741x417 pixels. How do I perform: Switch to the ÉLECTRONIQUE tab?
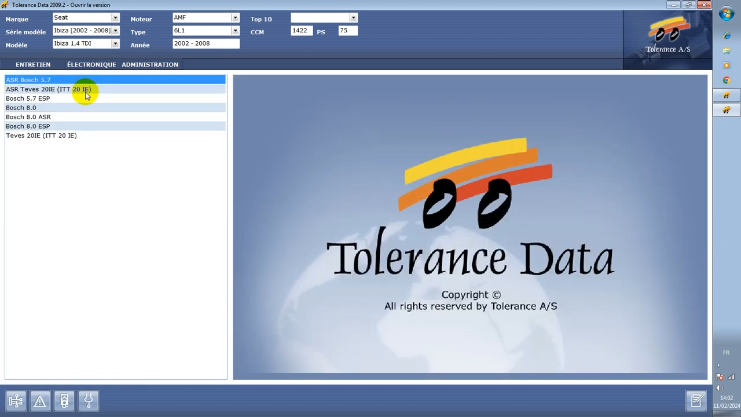coord(91,64)
